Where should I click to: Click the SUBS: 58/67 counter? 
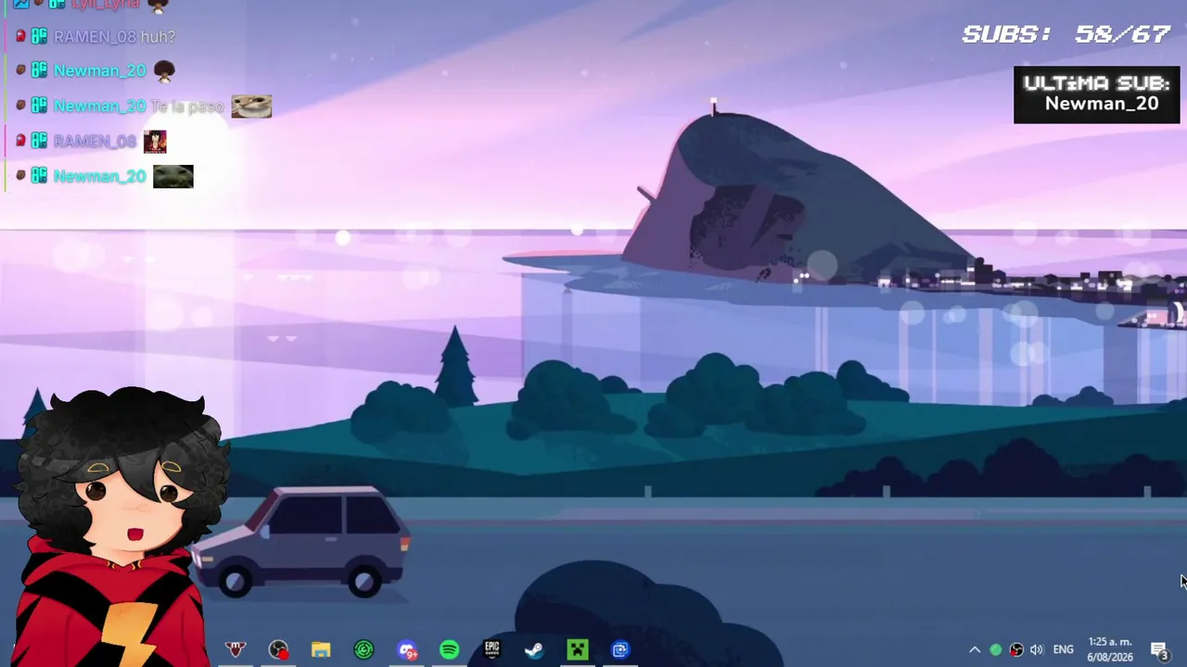pyautogui.click(x=1066, y=34)
